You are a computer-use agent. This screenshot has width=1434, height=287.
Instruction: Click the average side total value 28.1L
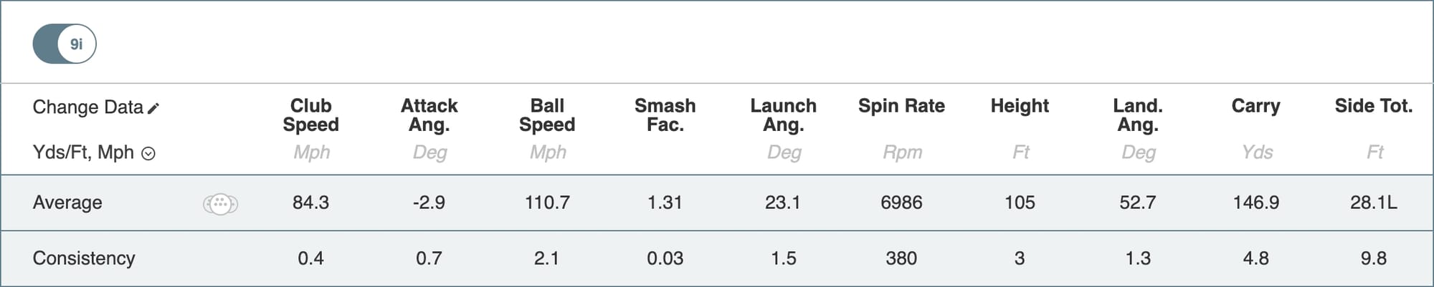click(1373, 203)
